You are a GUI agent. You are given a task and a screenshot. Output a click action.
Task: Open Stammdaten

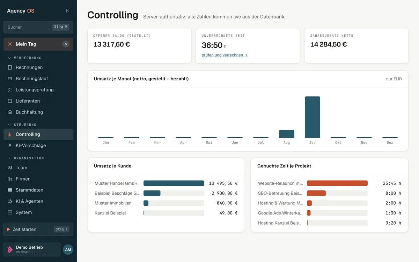[x=38, y=190]
